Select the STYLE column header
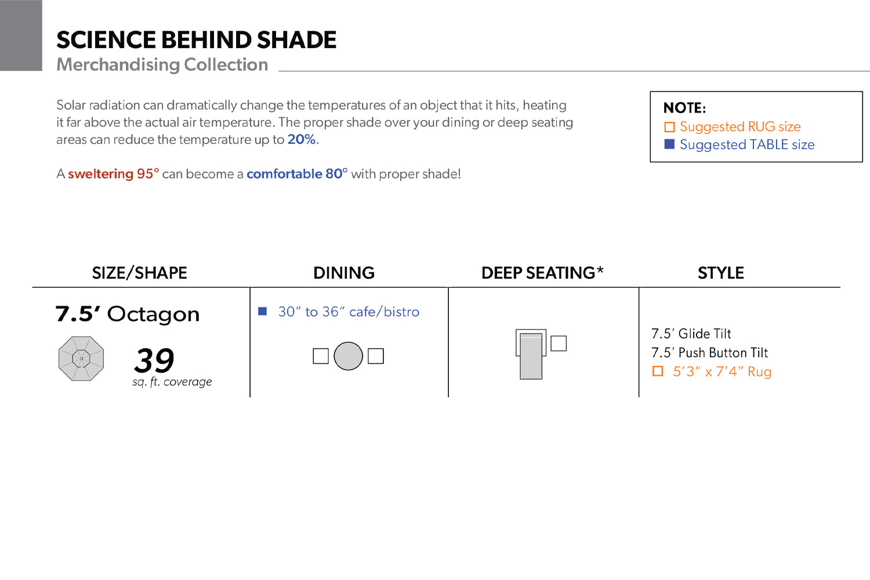870x580 pixels. tap(721, 273)
